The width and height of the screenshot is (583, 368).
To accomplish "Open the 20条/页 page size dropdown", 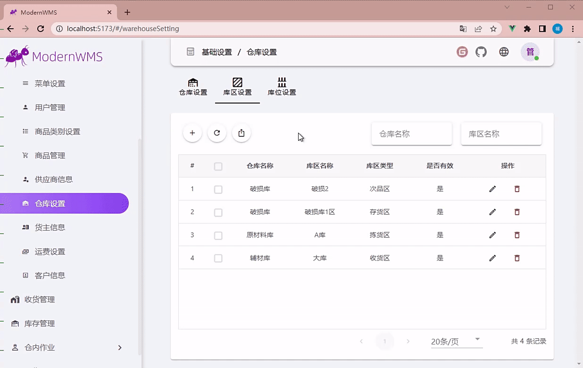I will point(457,341).
